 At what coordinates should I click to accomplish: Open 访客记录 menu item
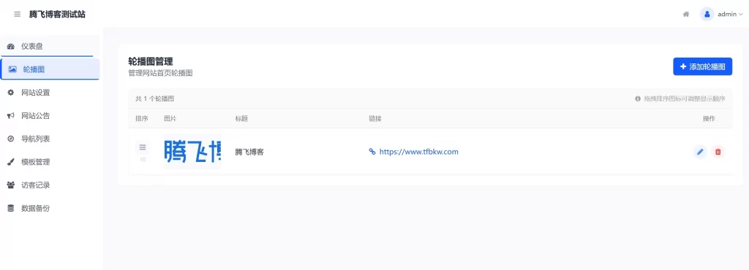(50, 185)
